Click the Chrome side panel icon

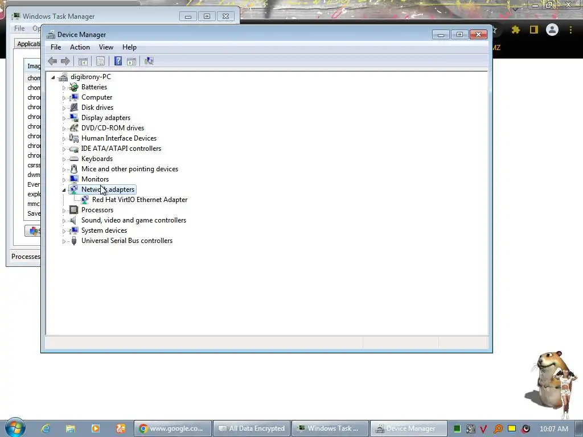point(534,30)
